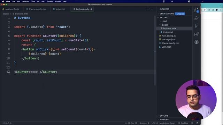Open the File menu

tap(14, 1)
